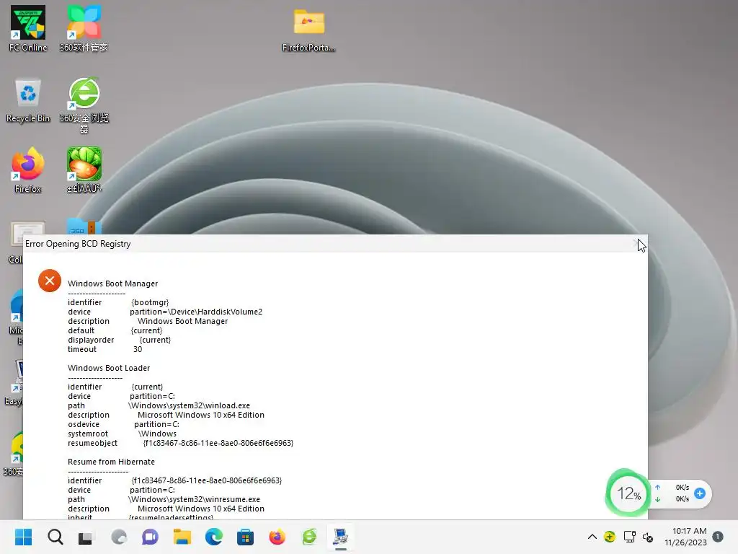Viewport: 738px width, 554px height.
Task: Click the Resume from Hibernate identifier GUID
Action: (207, 480)
